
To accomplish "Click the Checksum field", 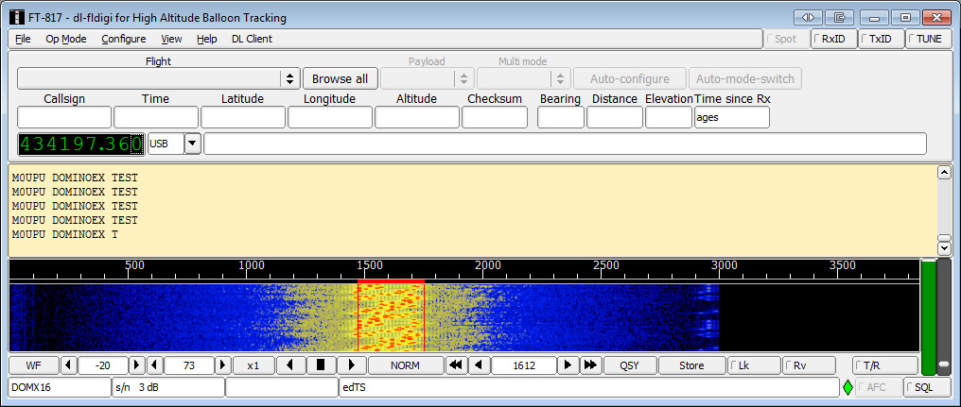I will pos(495,117).
